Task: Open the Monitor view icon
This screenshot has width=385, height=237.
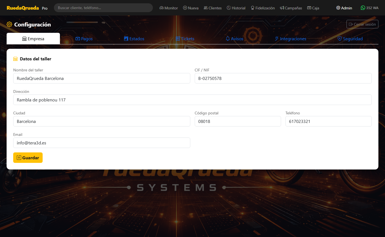Action: (162, 8)
